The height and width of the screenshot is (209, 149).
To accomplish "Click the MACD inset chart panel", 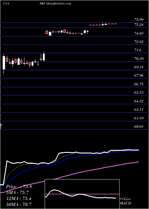I will tap(82, 194).
